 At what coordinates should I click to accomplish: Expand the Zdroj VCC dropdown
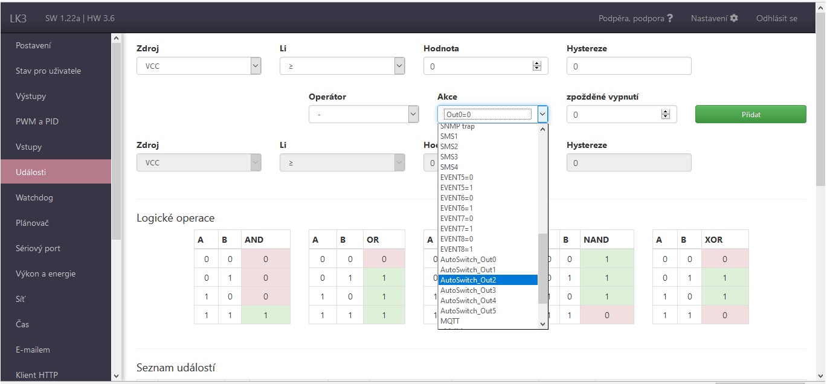pos(199,66)
